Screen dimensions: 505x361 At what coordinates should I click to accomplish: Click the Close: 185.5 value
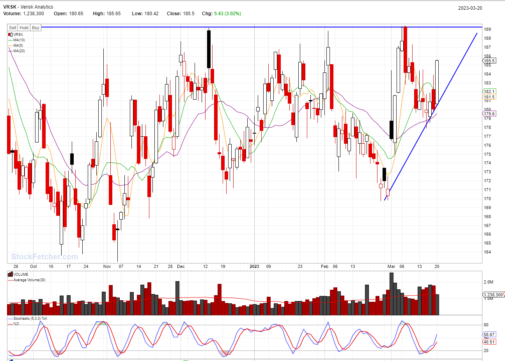click(x=181, y=14)
